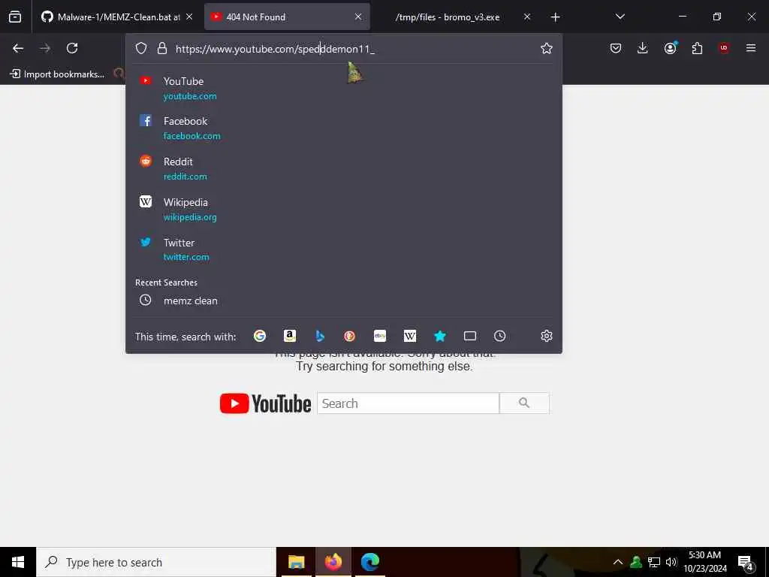Focus the YouTube Search box

click(408, 403)
